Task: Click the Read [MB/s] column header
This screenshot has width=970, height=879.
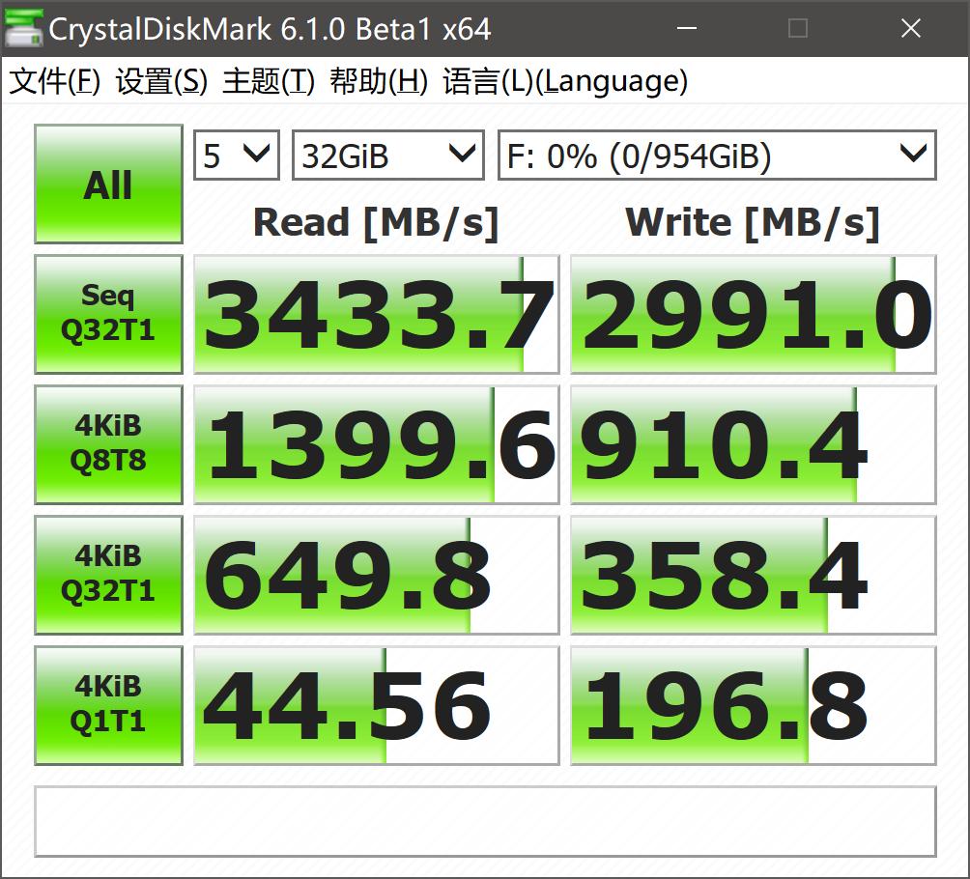Action: coord(376,222)
